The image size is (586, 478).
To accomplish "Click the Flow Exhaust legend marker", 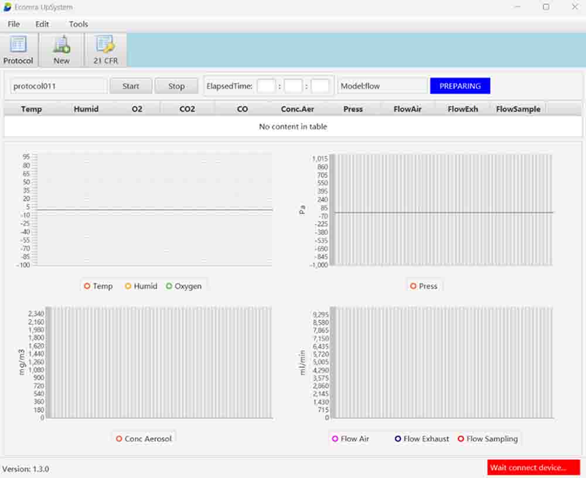I will [x=398, y=439].
